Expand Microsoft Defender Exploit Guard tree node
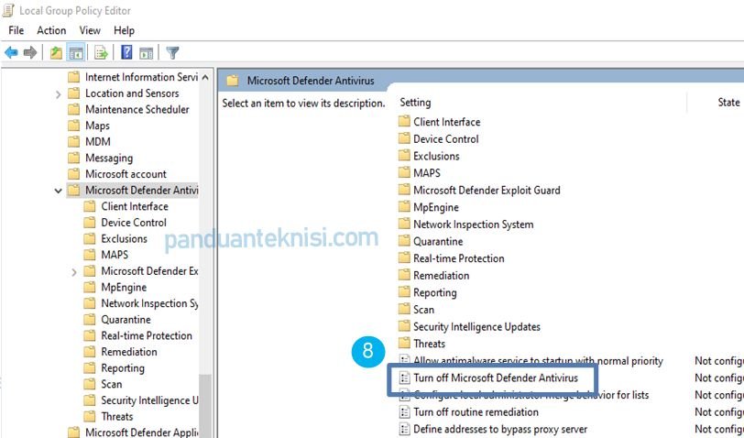Screen dimensions: 744x438 [73, 272]
